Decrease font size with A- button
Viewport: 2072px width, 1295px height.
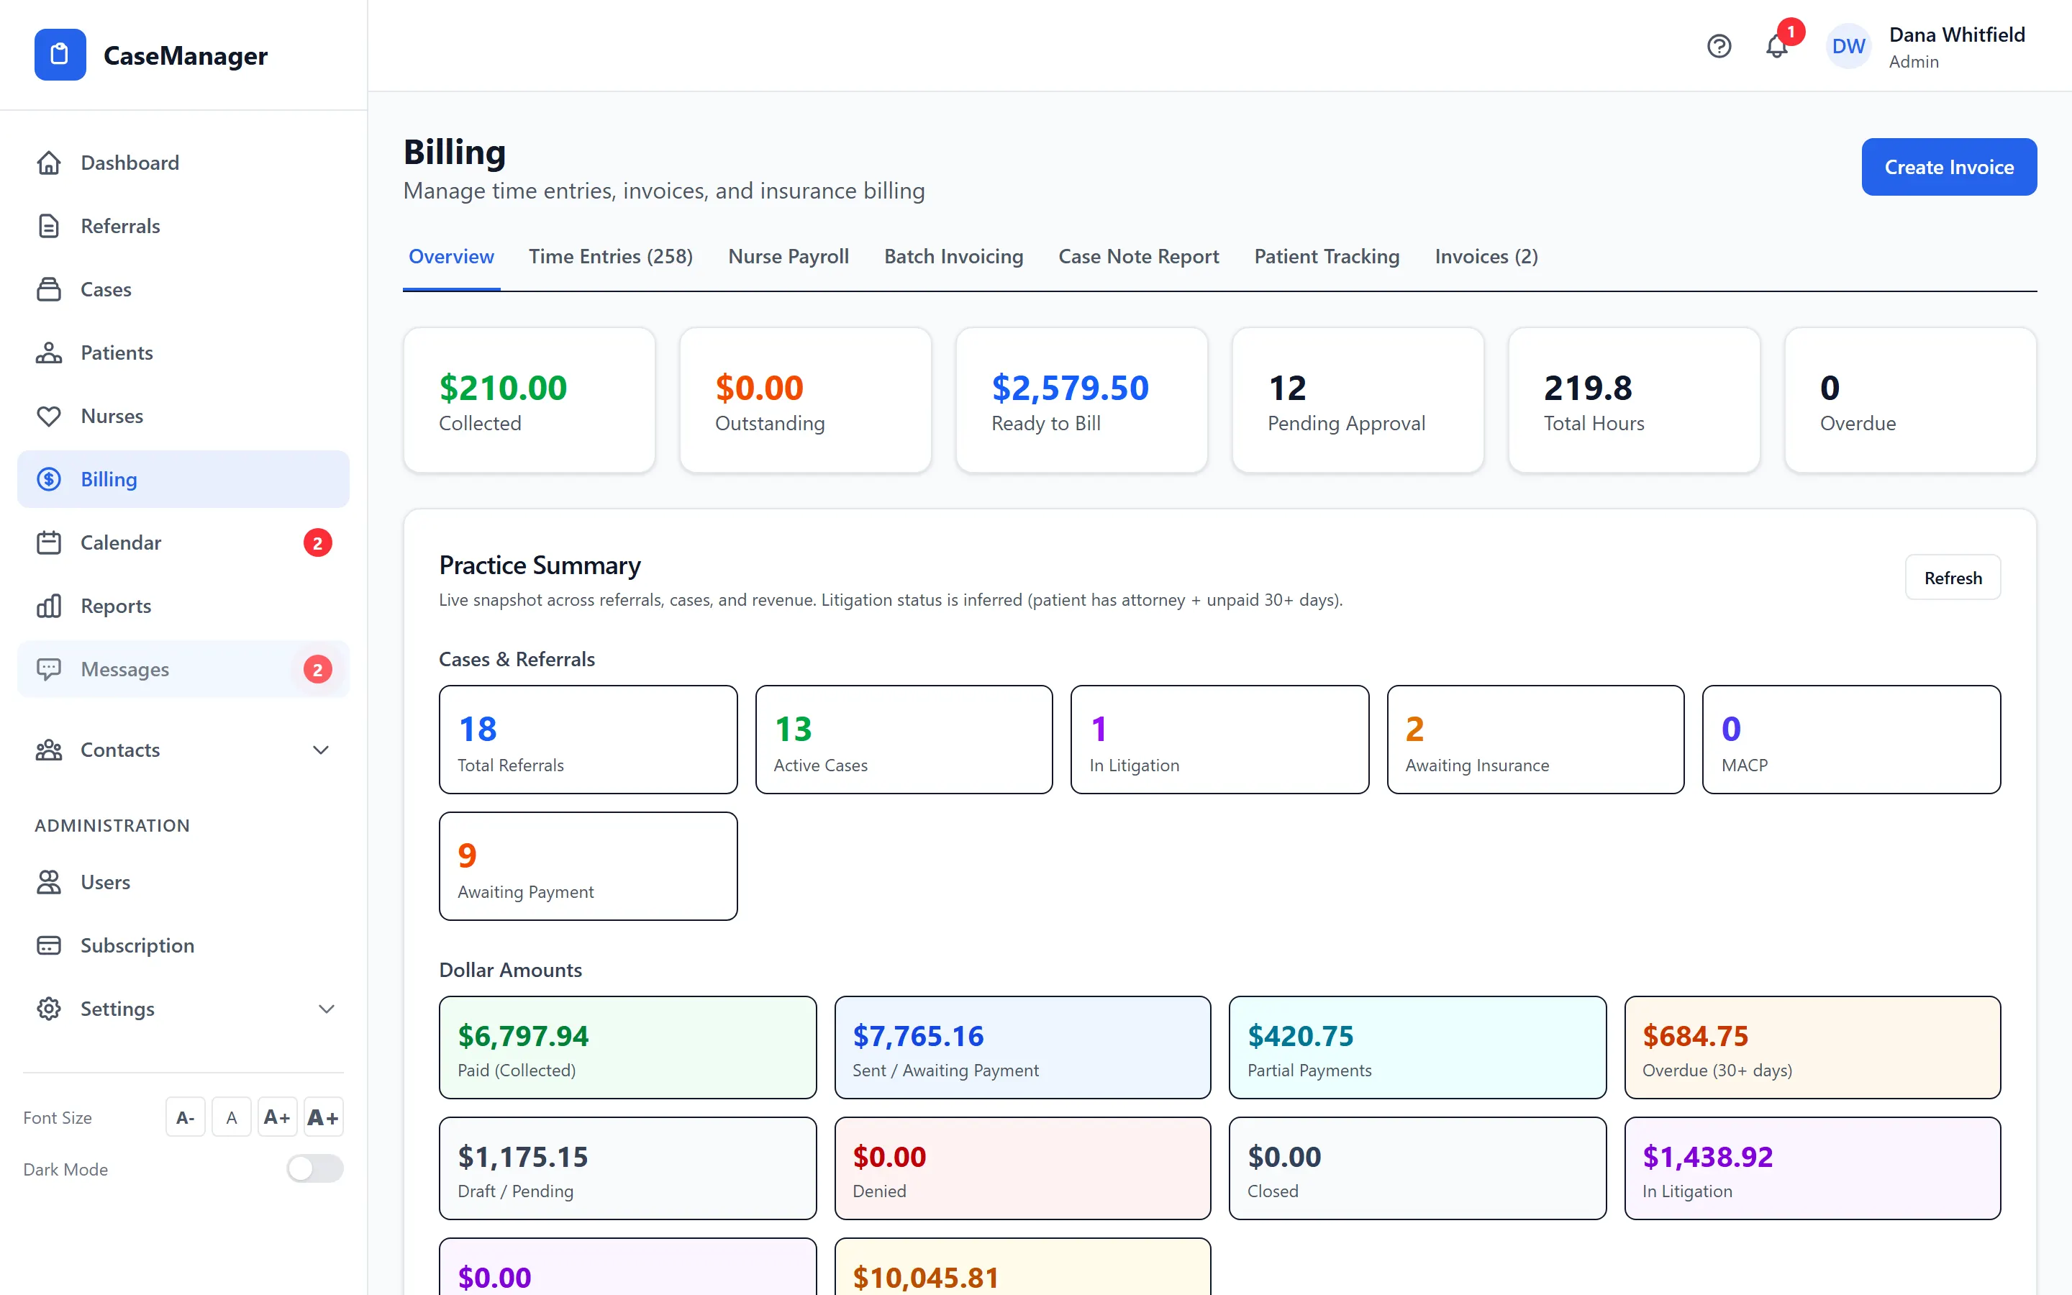pos(185,1118)
